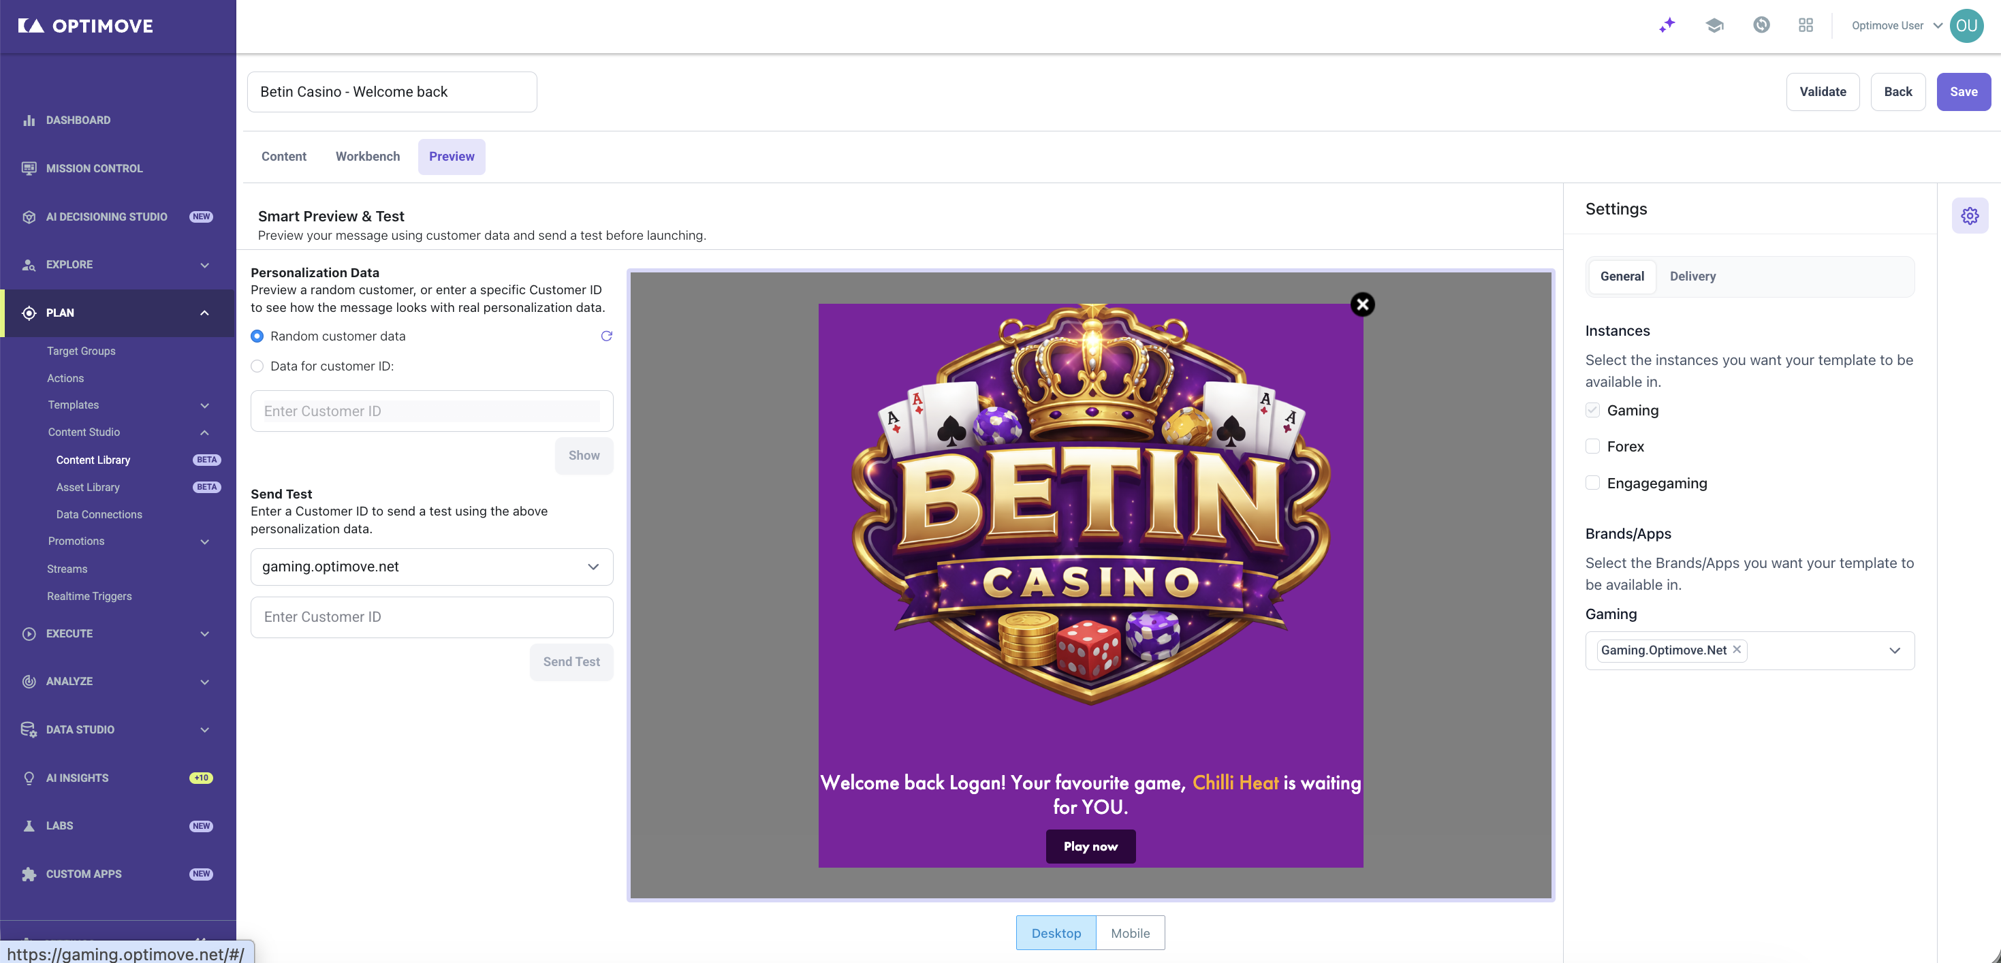Click the Validate button
Viewport: 2001px width, 963px height.
[x=1823, y=92]
